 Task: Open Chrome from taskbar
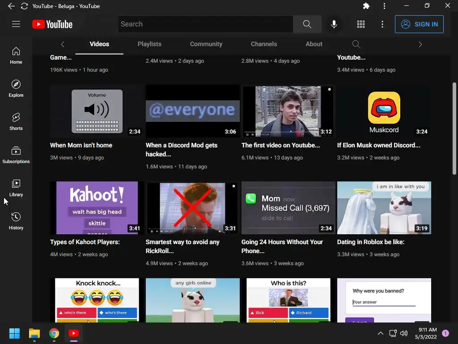(x=54, y=333)
